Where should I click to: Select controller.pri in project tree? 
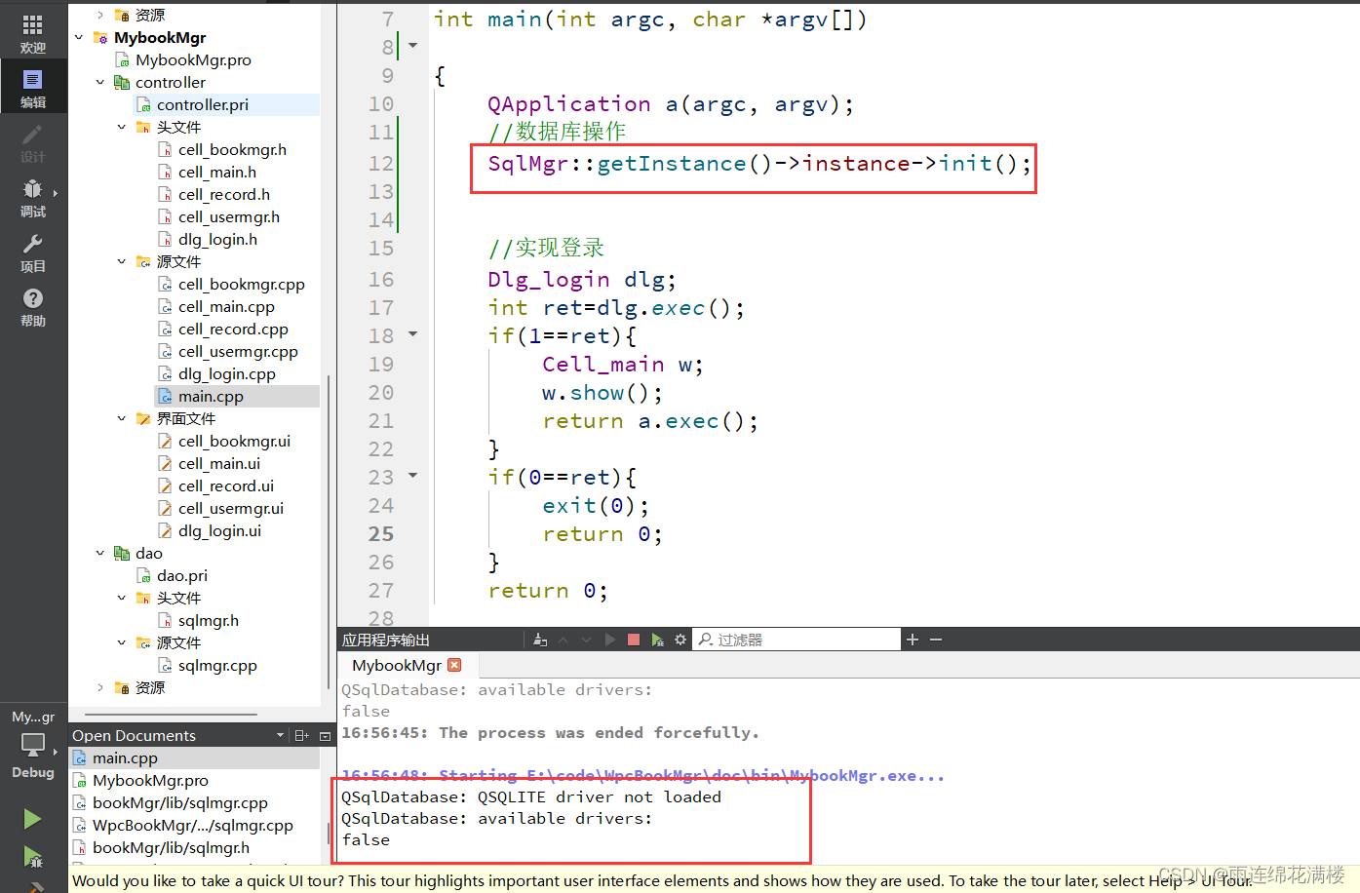(x=202, y=104)
